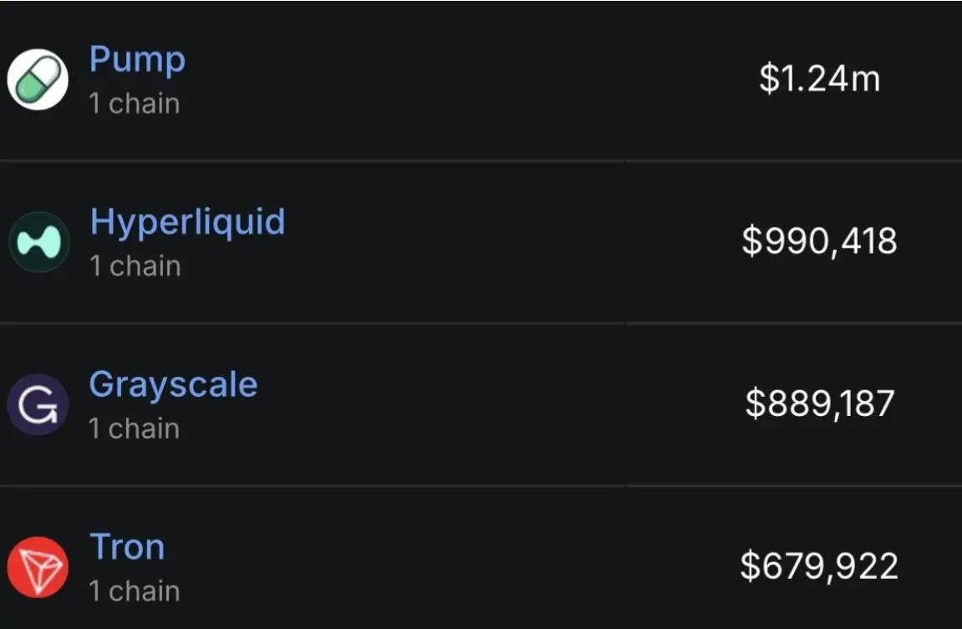The width and height of the screenshot is (962, 629).
Task: Click "1 chain" label under Hyperliquid
Action: point(135,266)
